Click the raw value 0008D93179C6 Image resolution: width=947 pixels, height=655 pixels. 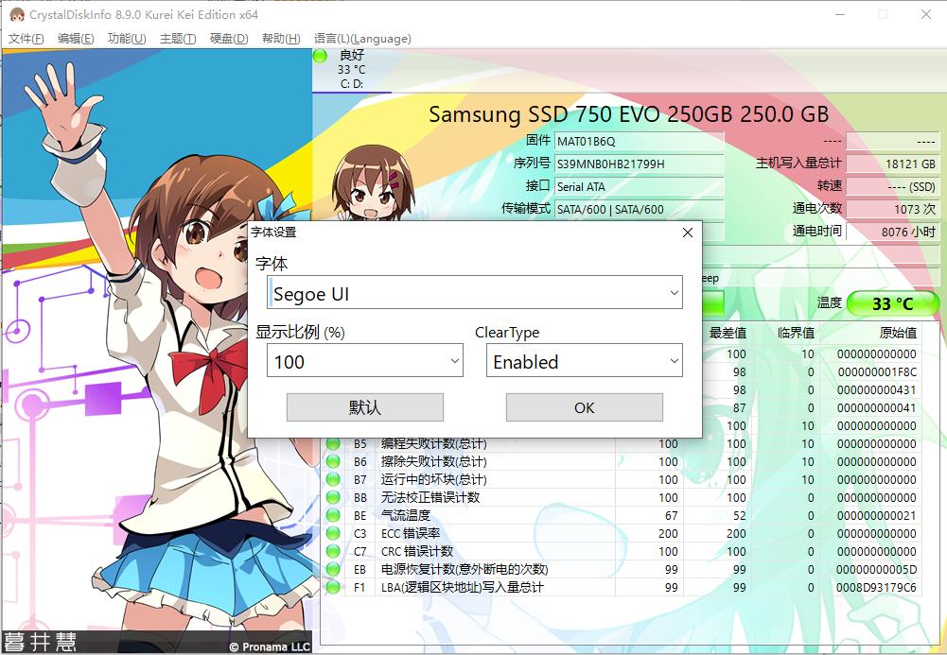click(876, 588)
